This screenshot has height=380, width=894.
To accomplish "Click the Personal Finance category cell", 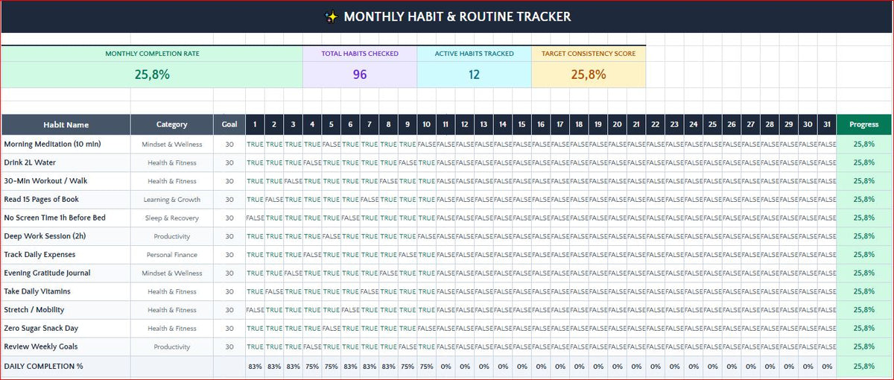I will [172, 255].
